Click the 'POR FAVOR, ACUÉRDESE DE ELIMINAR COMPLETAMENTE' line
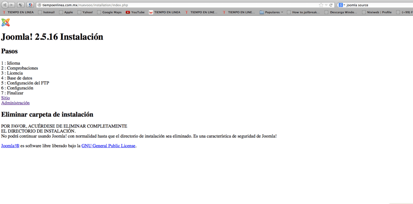This screenshot has height=204, width=413. [64, 126]
